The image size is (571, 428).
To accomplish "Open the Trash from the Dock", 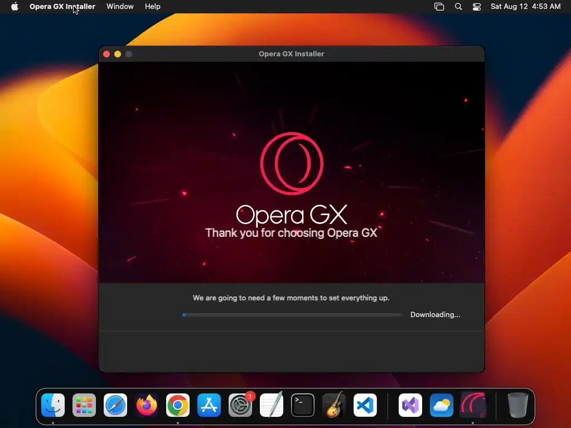I will (518, 405).
